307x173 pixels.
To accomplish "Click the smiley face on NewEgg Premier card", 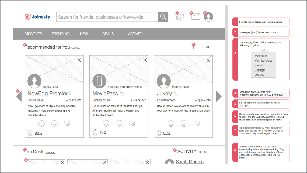I will point(41,123).
